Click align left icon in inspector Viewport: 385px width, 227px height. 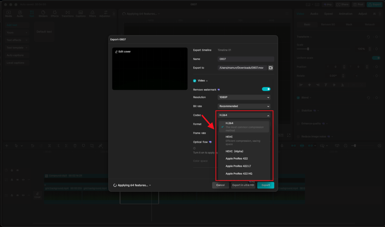tap(301, 85)
